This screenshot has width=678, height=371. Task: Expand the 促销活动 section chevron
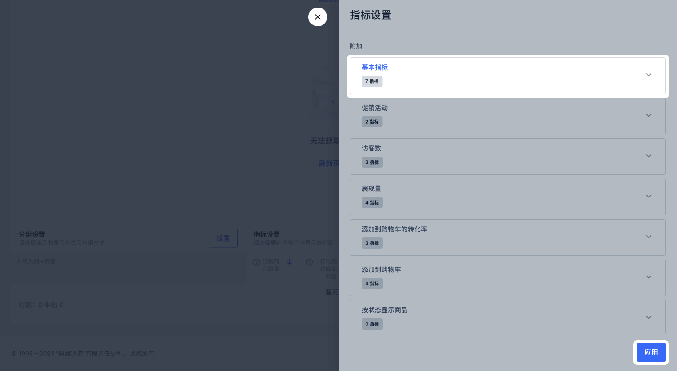click(649, 116)
